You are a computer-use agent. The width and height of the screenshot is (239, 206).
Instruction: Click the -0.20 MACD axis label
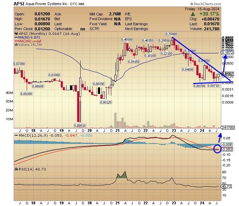pos(226,165)
